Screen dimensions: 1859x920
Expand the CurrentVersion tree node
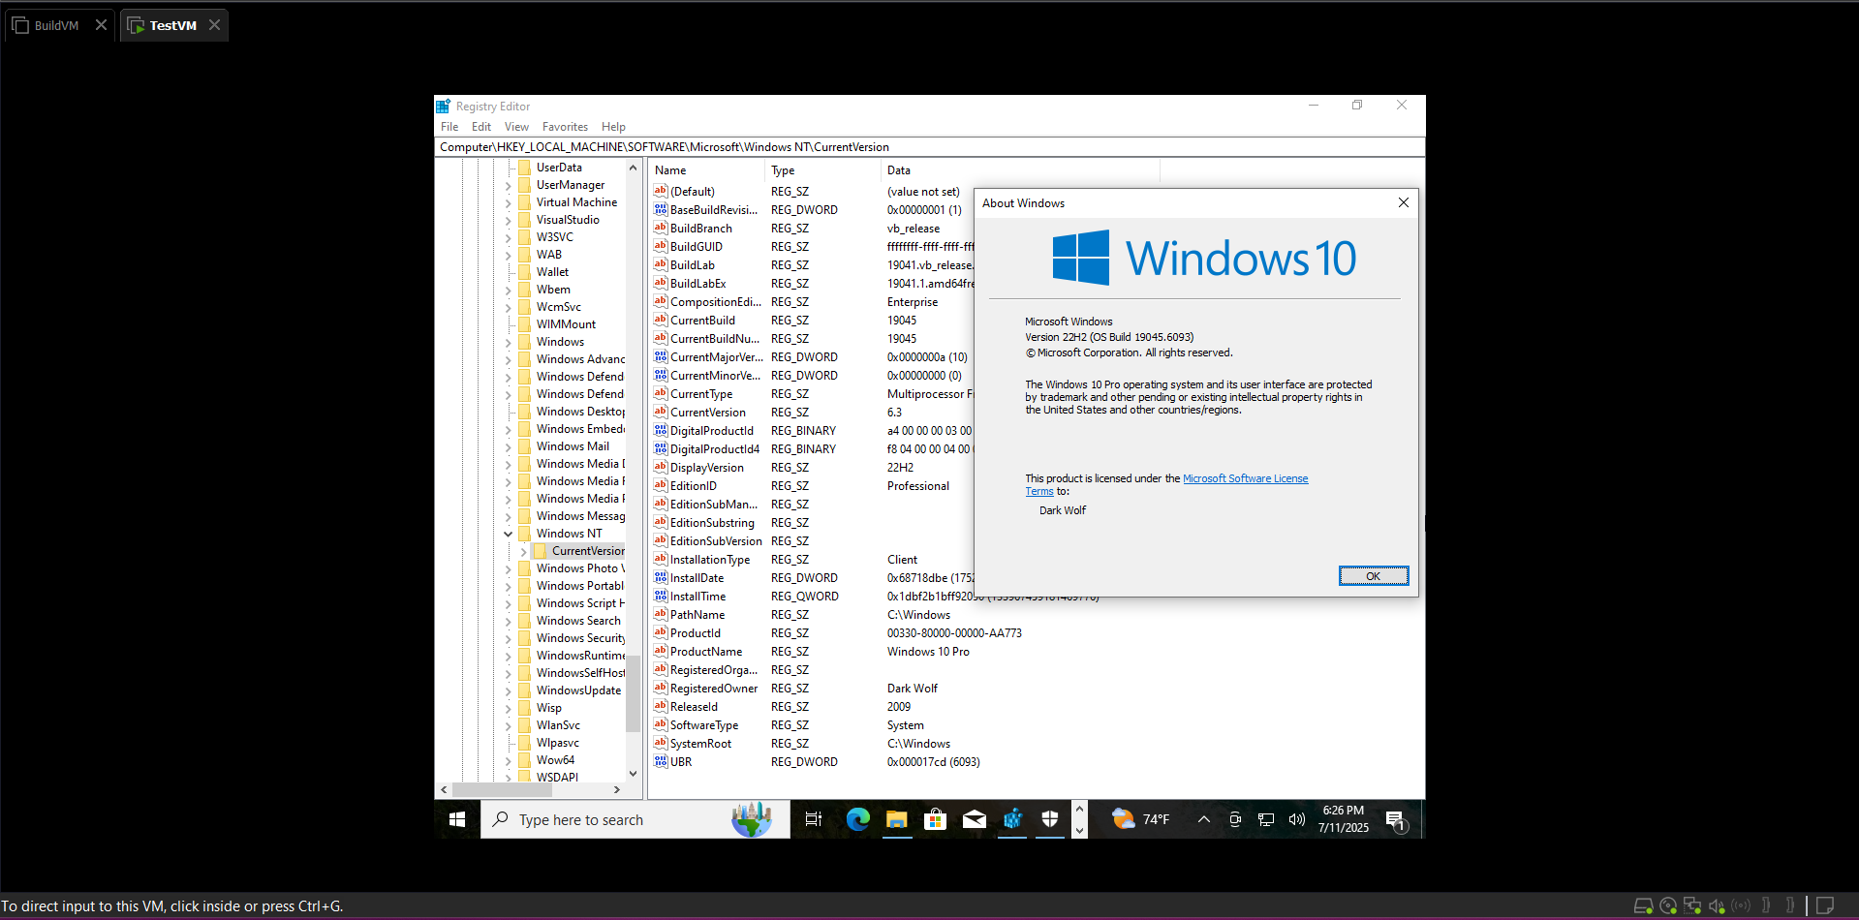523,551
